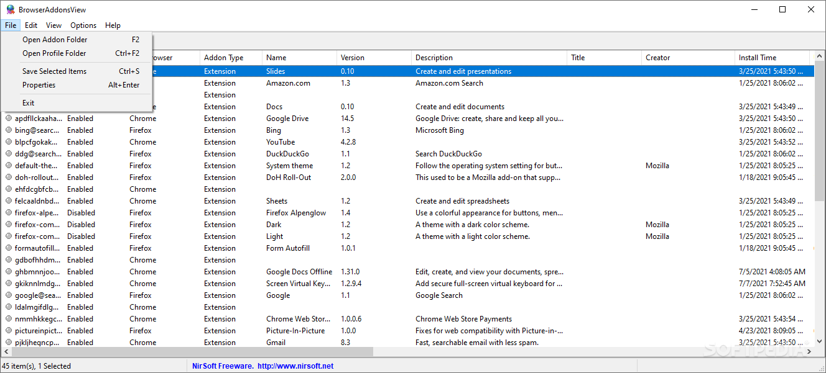The width and height of the screenshot is (826, 373).
Task: Sort by the Title column header
Action: (x=604, y=58)
